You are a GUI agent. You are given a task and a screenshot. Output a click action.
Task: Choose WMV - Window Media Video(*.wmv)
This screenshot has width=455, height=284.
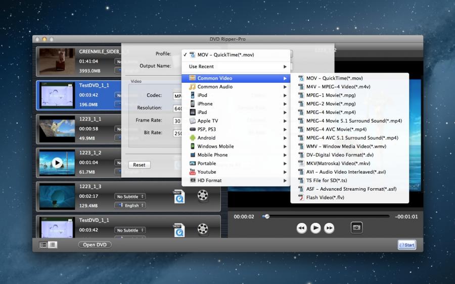350,146
